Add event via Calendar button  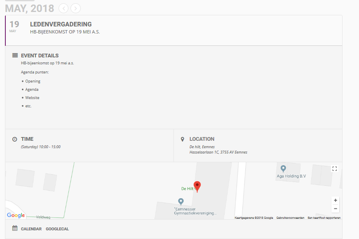(31, 229)
